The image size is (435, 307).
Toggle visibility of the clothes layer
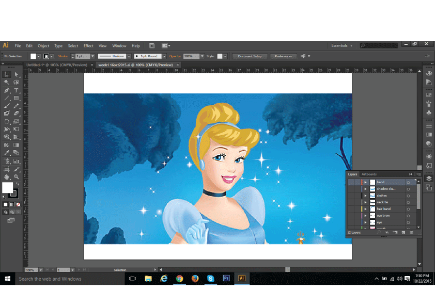(x=351, y=196)
